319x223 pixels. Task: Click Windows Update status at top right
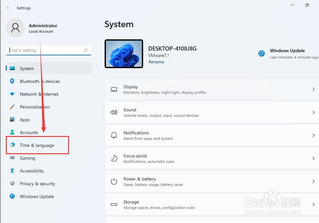click(x=288, y=53)
